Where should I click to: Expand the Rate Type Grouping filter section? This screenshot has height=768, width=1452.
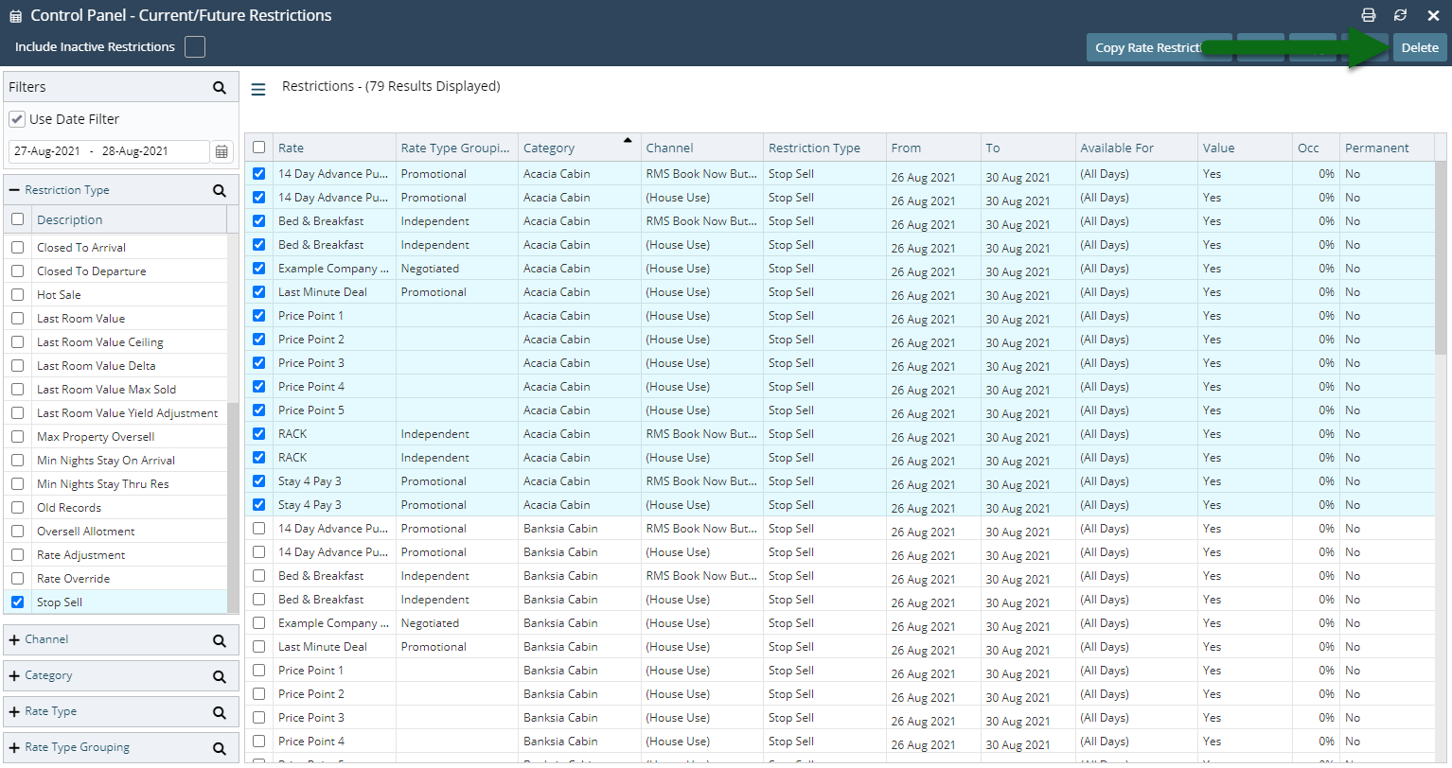coord(14,747)
